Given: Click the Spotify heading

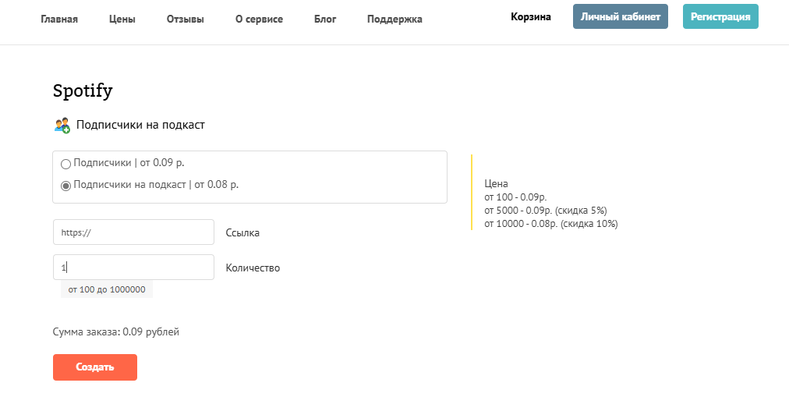Looking at the screenshot, I should click(83, 91).
